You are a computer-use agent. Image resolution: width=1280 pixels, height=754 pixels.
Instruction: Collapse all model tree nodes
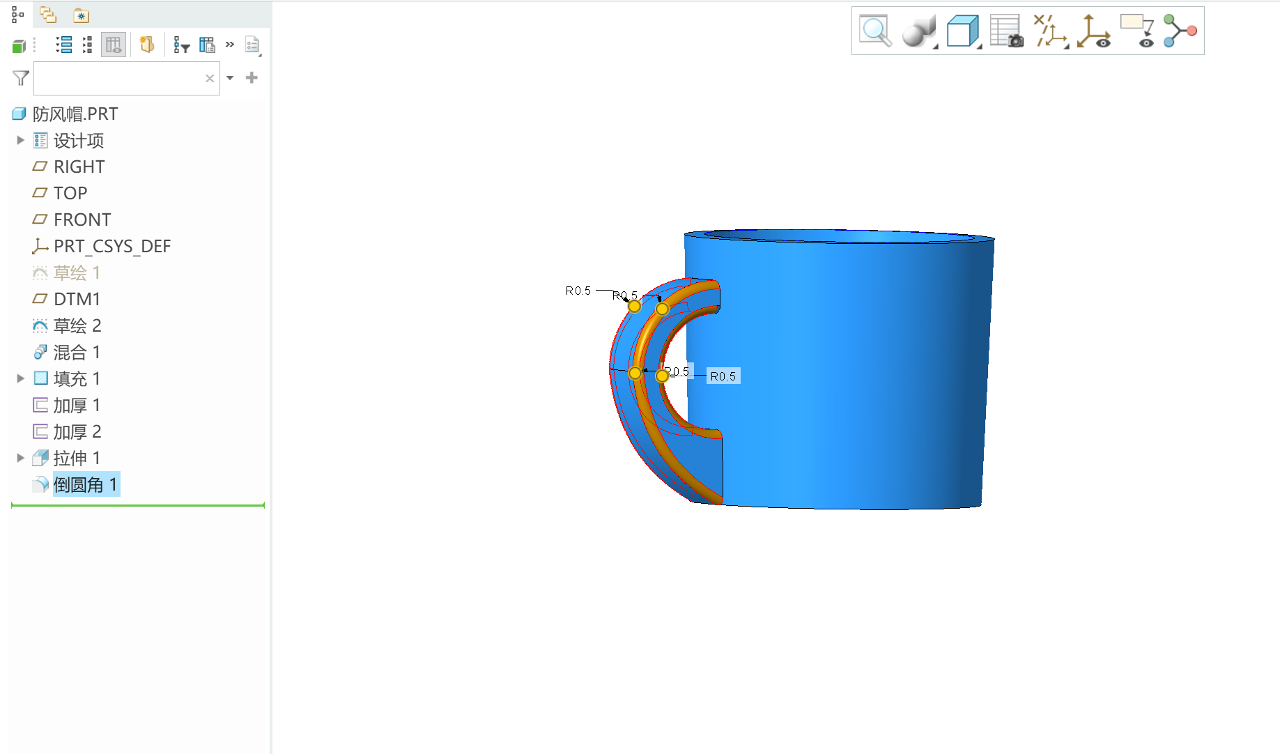(87, 45)
